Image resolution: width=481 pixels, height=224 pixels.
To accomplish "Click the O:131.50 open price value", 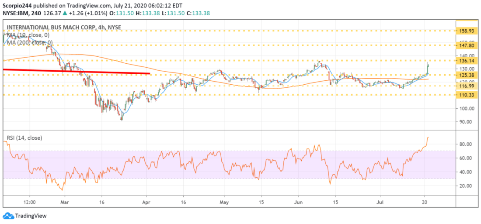I will [122, 13].
